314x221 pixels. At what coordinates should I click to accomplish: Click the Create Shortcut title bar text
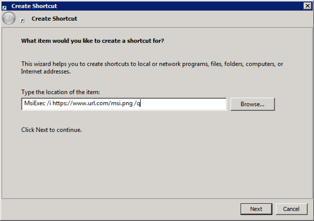(x=34, y=6)
